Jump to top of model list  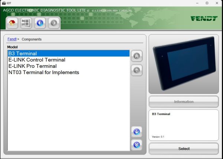tap(136, 56)
